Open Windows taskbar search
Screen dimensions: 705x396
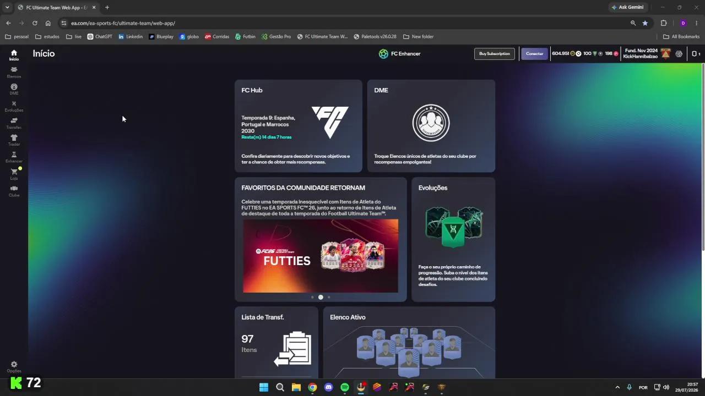[280, 387]
